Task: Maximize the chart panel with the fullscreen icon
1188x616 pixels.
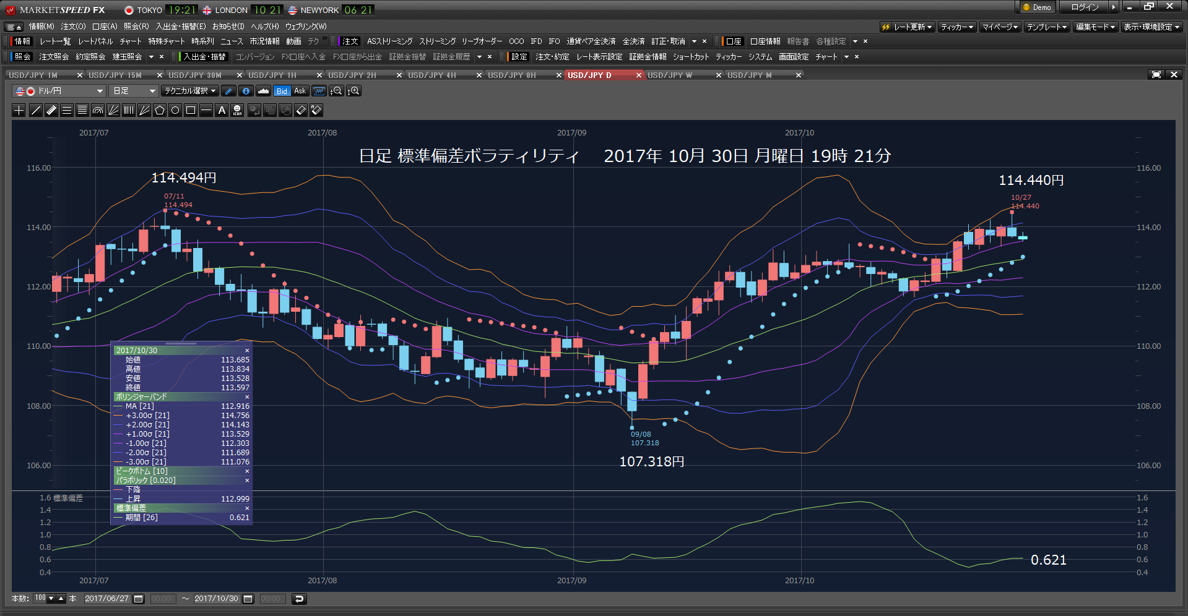Action: [1156, 75]
